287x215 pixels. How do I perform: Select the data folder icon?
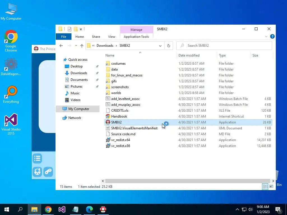coord(108,69)
